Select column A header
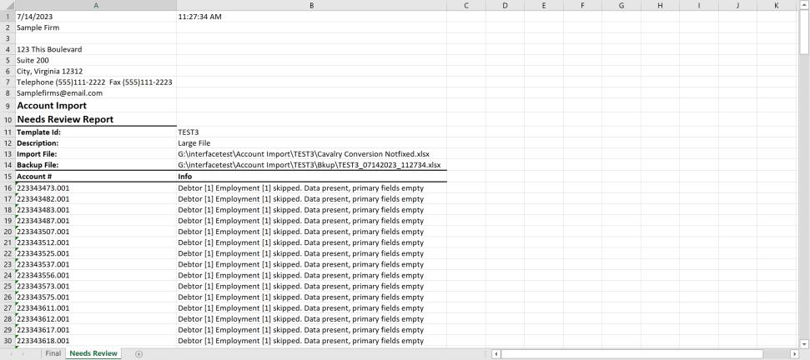Screen dimensions: 810x360 [96, 5]
